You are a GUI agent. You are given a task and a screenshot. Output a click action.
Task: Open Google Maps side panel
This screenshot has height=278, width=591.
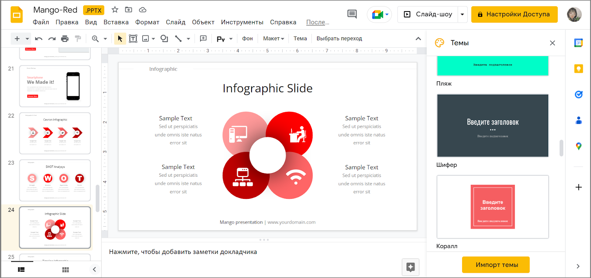(579, 146)
